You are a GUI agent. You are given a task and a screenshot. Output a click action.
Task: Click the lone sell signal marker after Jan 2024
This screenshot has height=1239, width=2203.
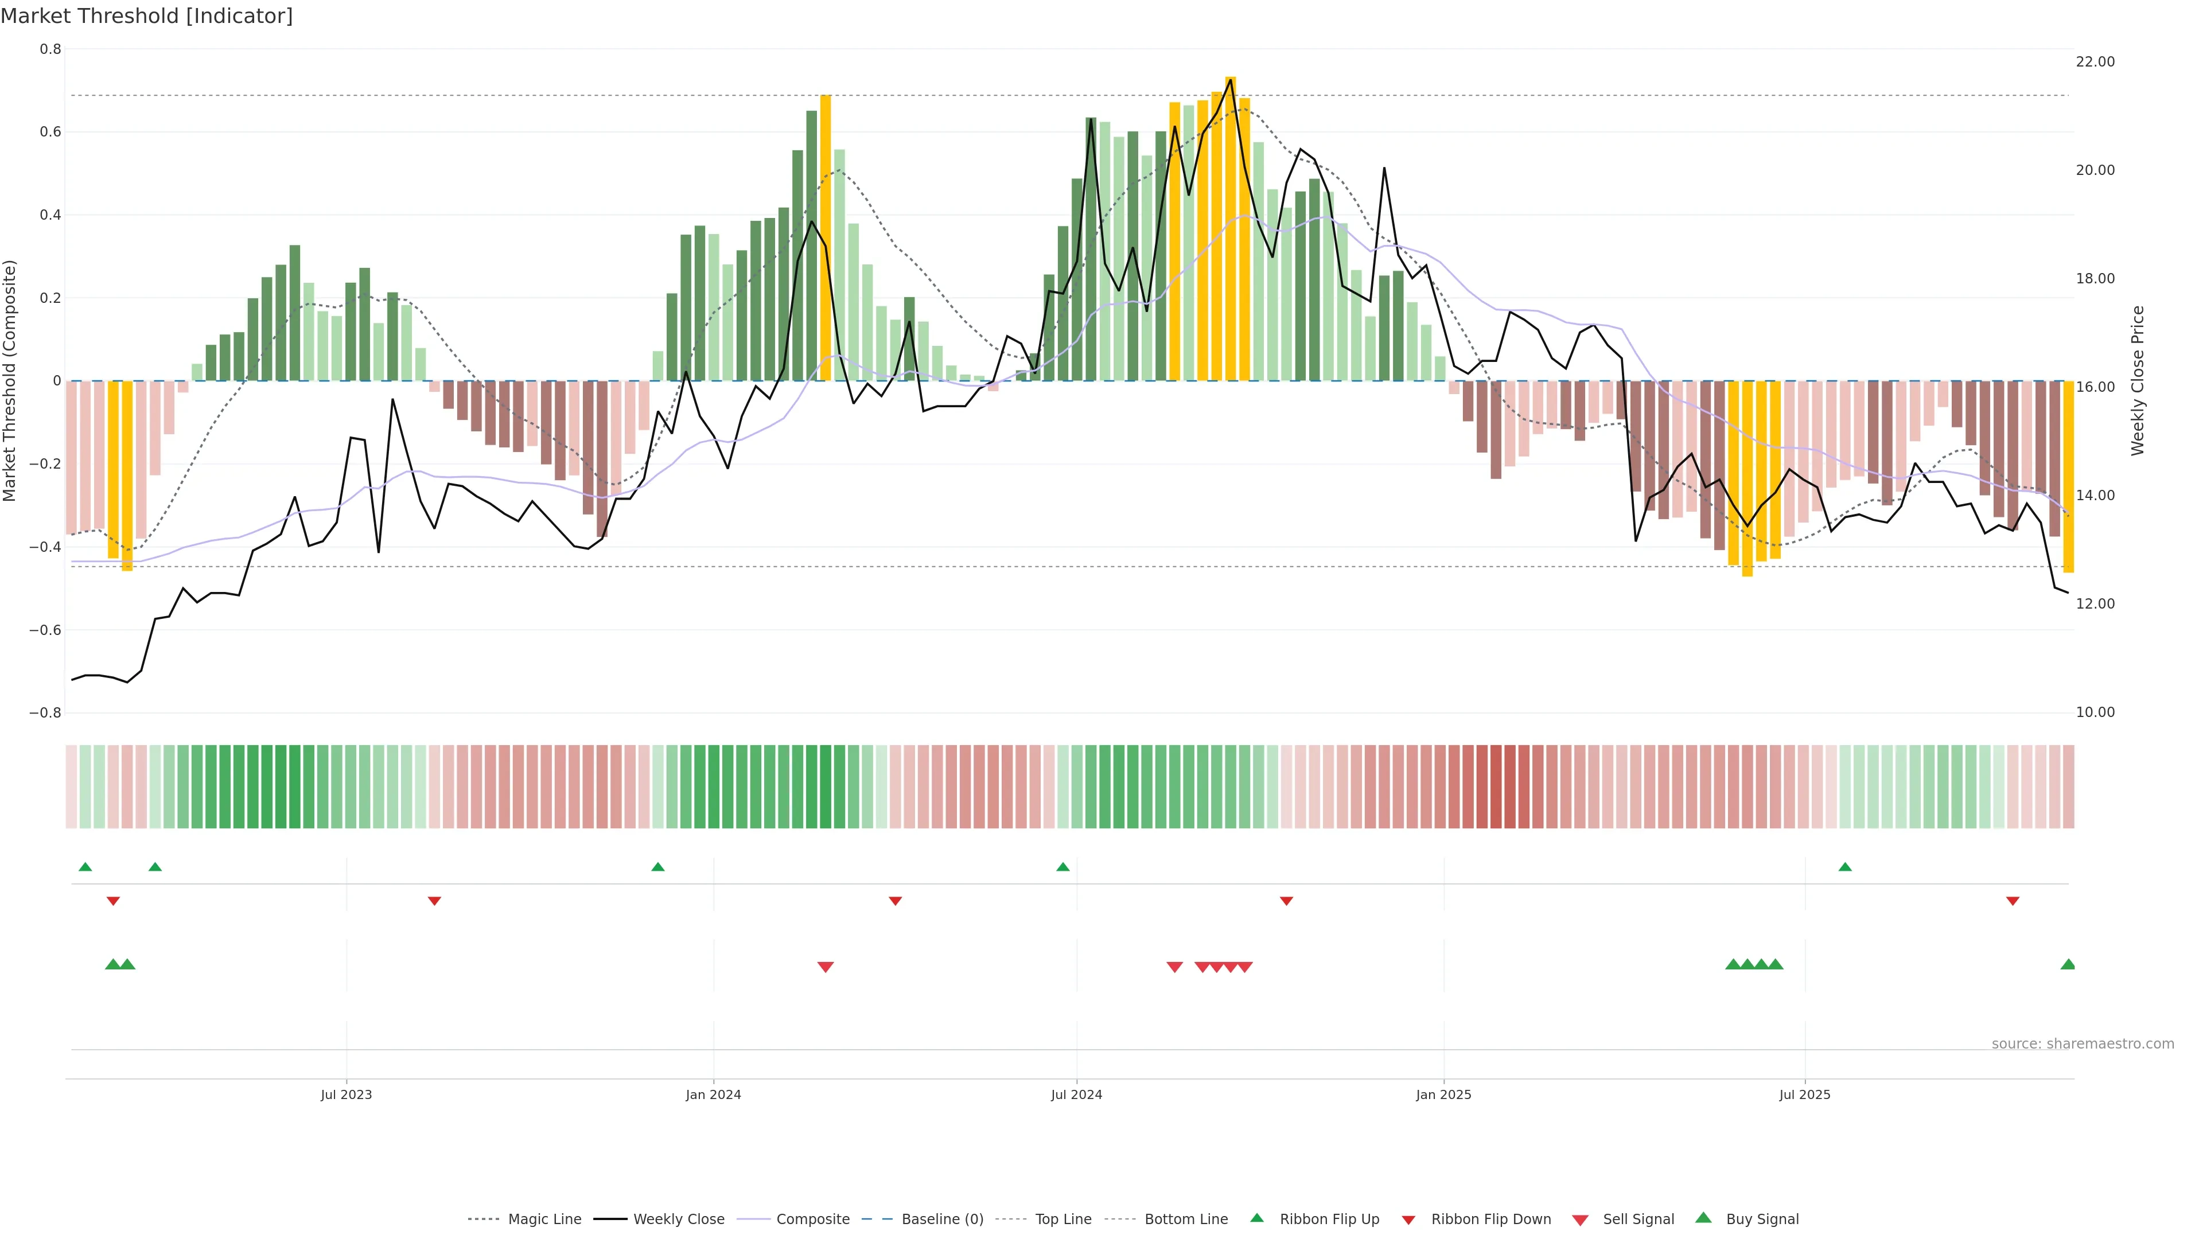pos(826,967)
